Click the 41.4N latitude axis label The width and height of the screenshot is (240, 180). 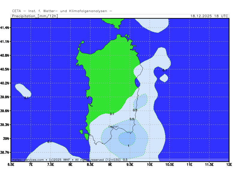point(5,28)
